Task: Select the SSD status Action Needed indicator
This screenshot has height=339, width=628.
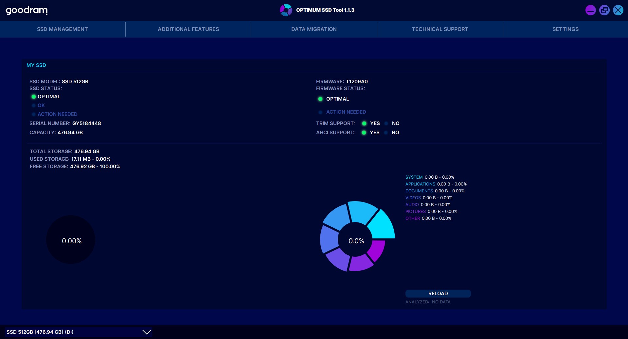Action: coord(33,114)
